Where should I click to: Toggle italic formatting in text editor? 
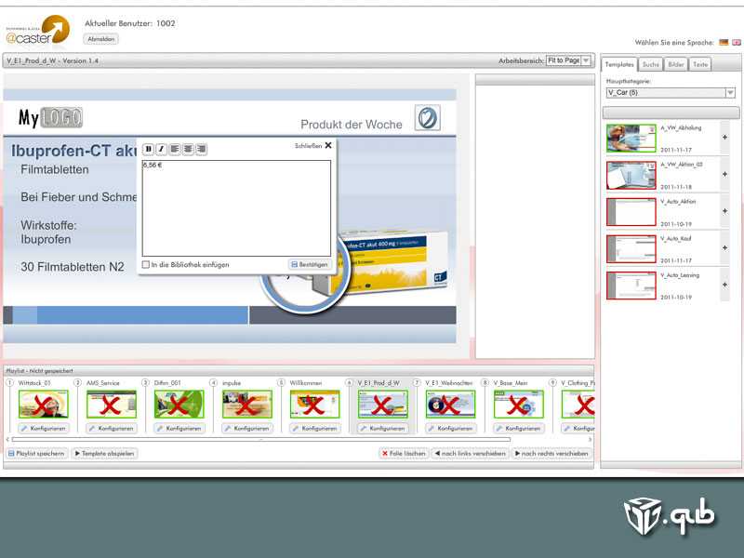tap(162, 149)
